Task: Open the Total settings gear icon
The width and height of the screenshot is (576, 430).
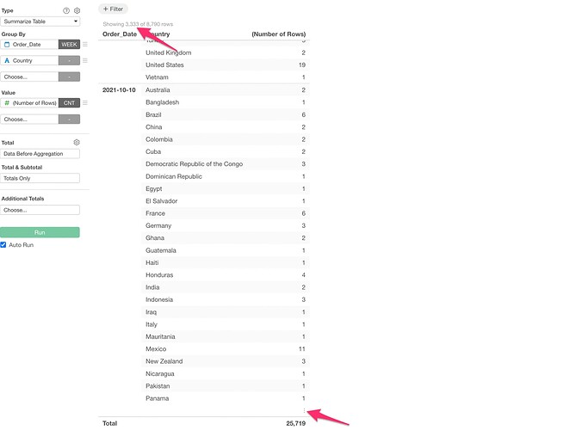Action: (x=77, y=142)
